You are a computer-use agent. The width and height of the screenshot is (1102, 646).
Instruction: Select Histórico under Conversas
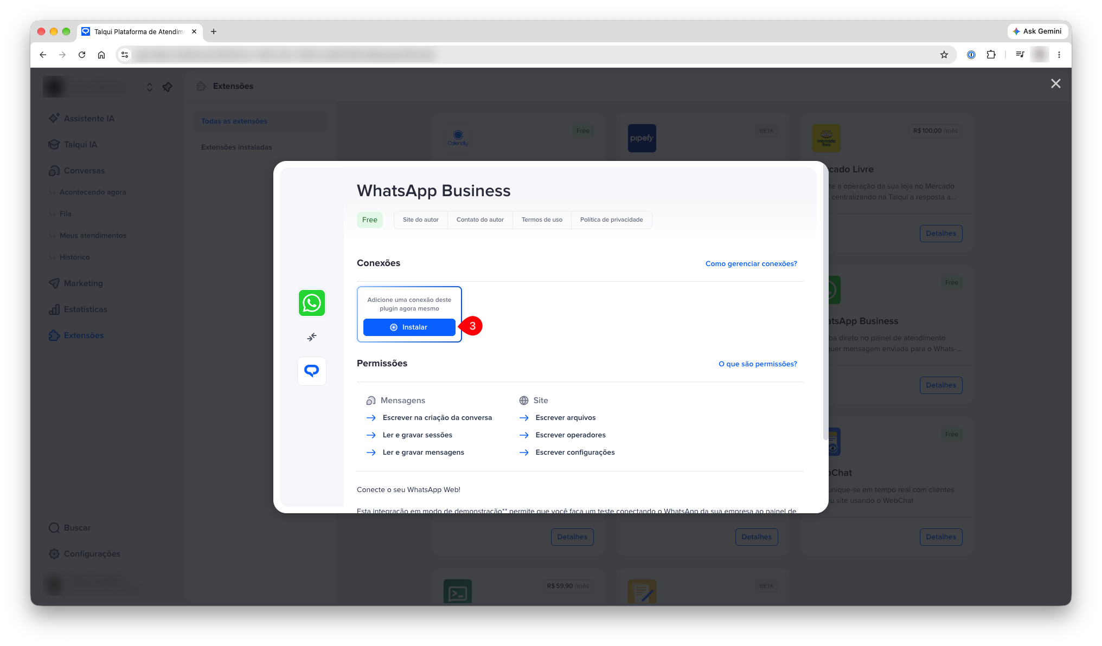coord(75,257)
